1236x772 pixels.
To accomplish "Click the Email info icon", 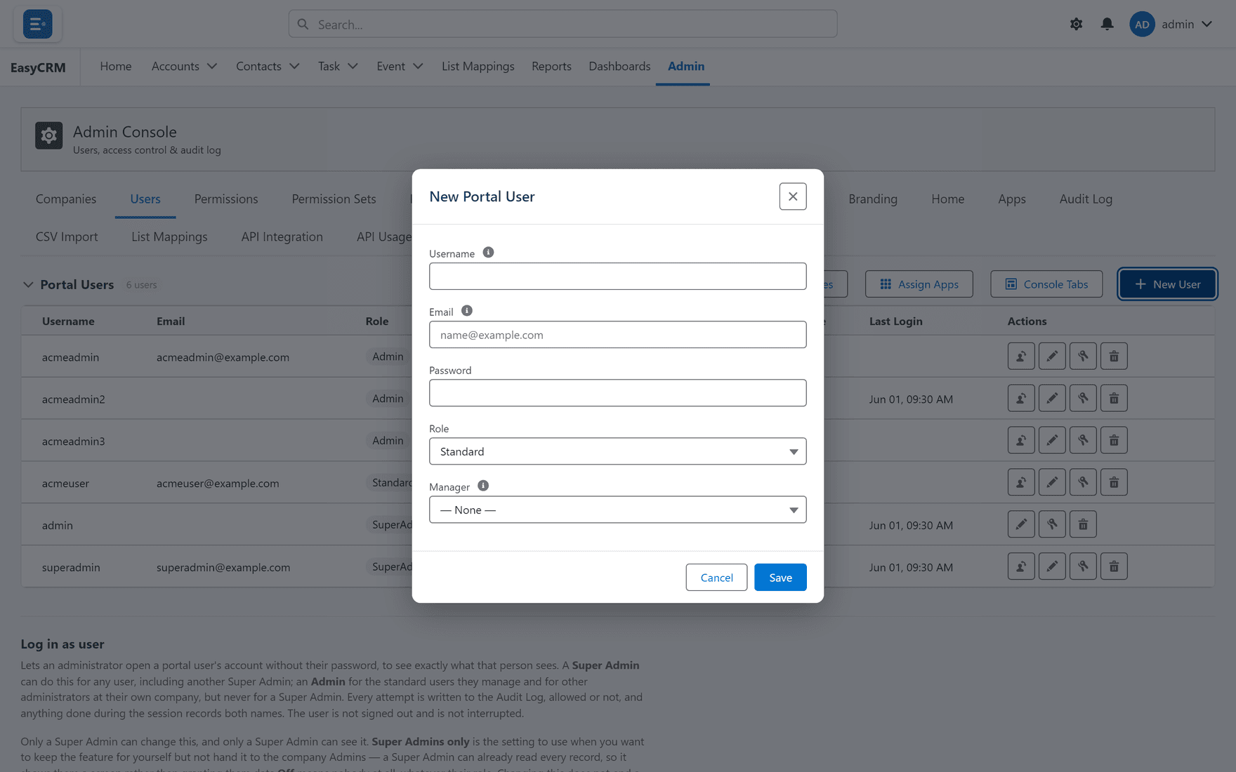I will (467, 311).
